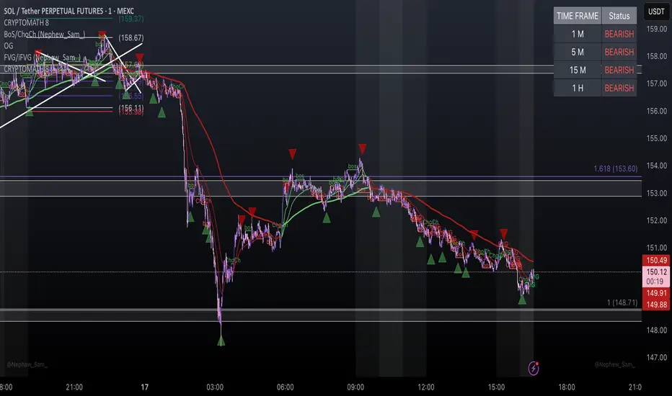Click the current price label 150.12
The width and height of the screenshot is (672, 396).
click(x=656, y=272)
